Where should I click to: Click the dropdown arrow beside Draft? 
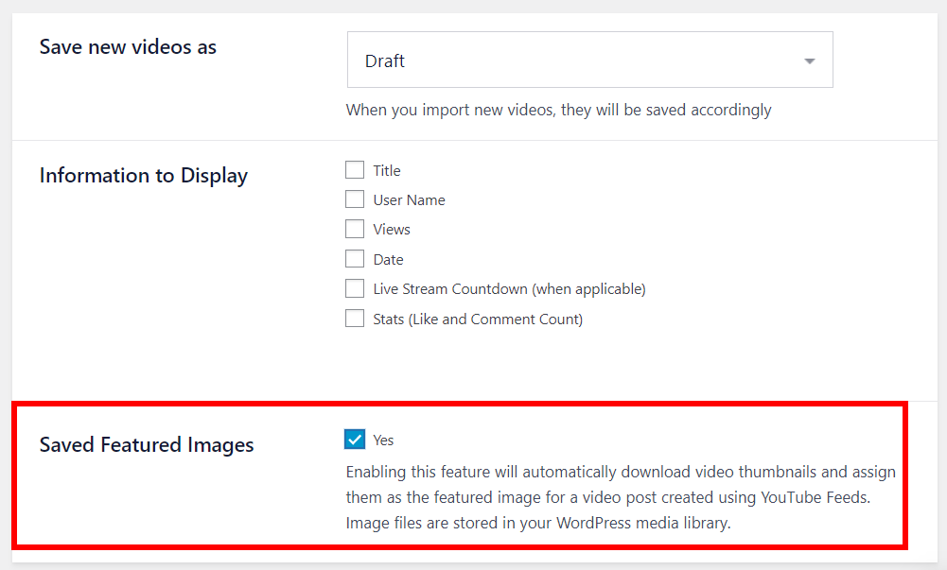click(x=810, y=60)
